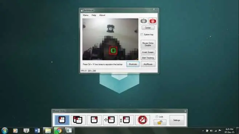
Task: Open Google Chrome from the taskbar
Action: point(59,131)
